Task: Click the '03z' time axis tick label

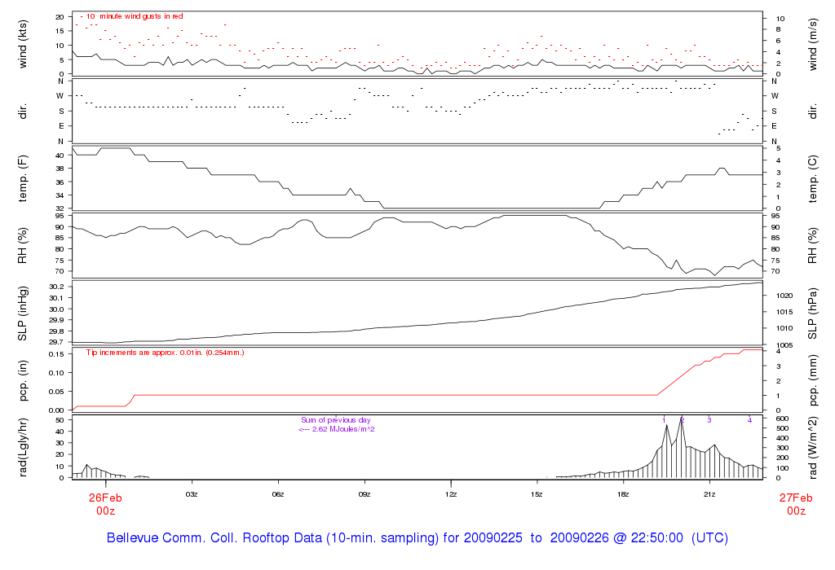Action: click(x=192, y=494)
